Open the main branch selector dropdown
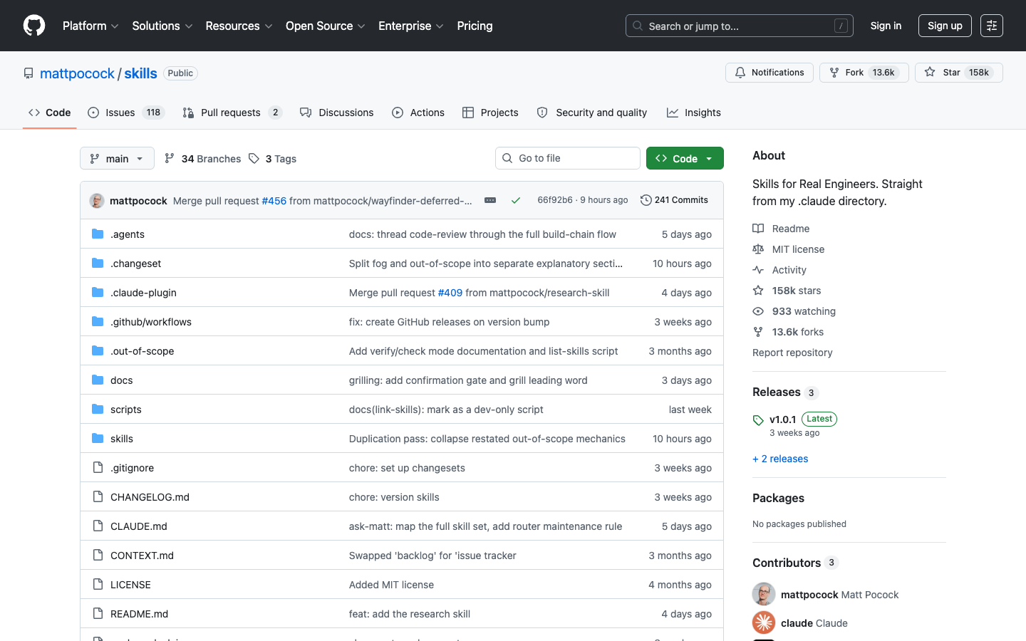 (x=117, y=158)
